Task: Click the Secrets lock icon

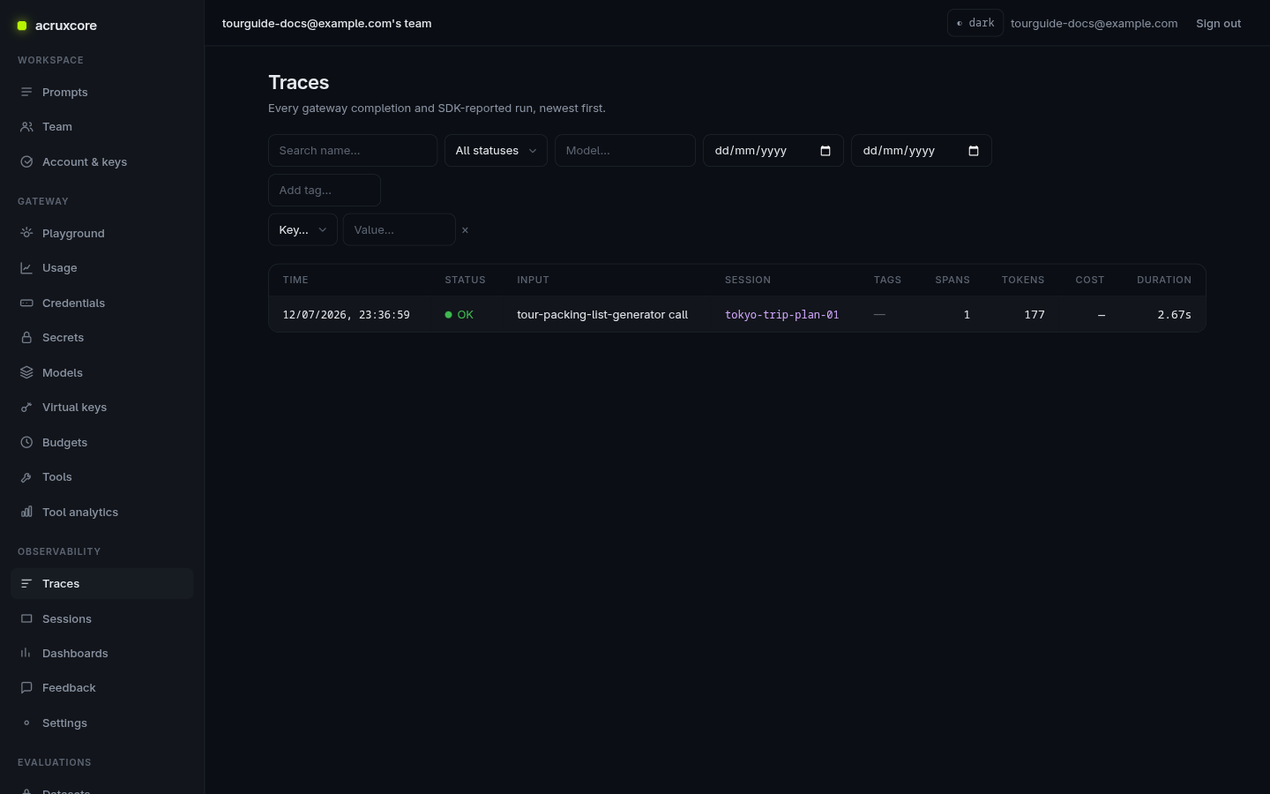Action: point(26,338)
